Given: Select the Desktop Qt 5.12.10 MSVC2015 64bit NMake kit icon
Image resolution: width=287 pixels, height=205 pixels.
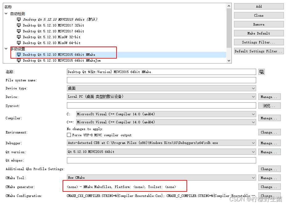Looking at the screenshot, I should click(19, 55).
